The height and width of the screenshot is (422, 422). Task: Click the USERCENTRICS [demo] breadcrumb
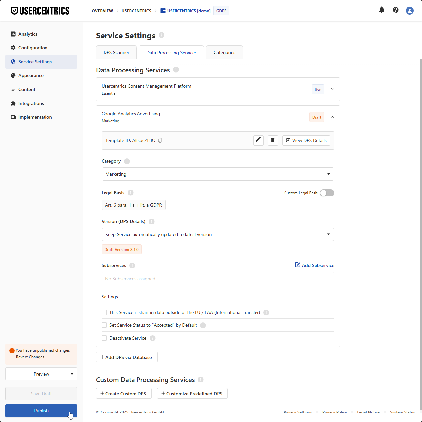pyautogui.click(x=189, y=11)
